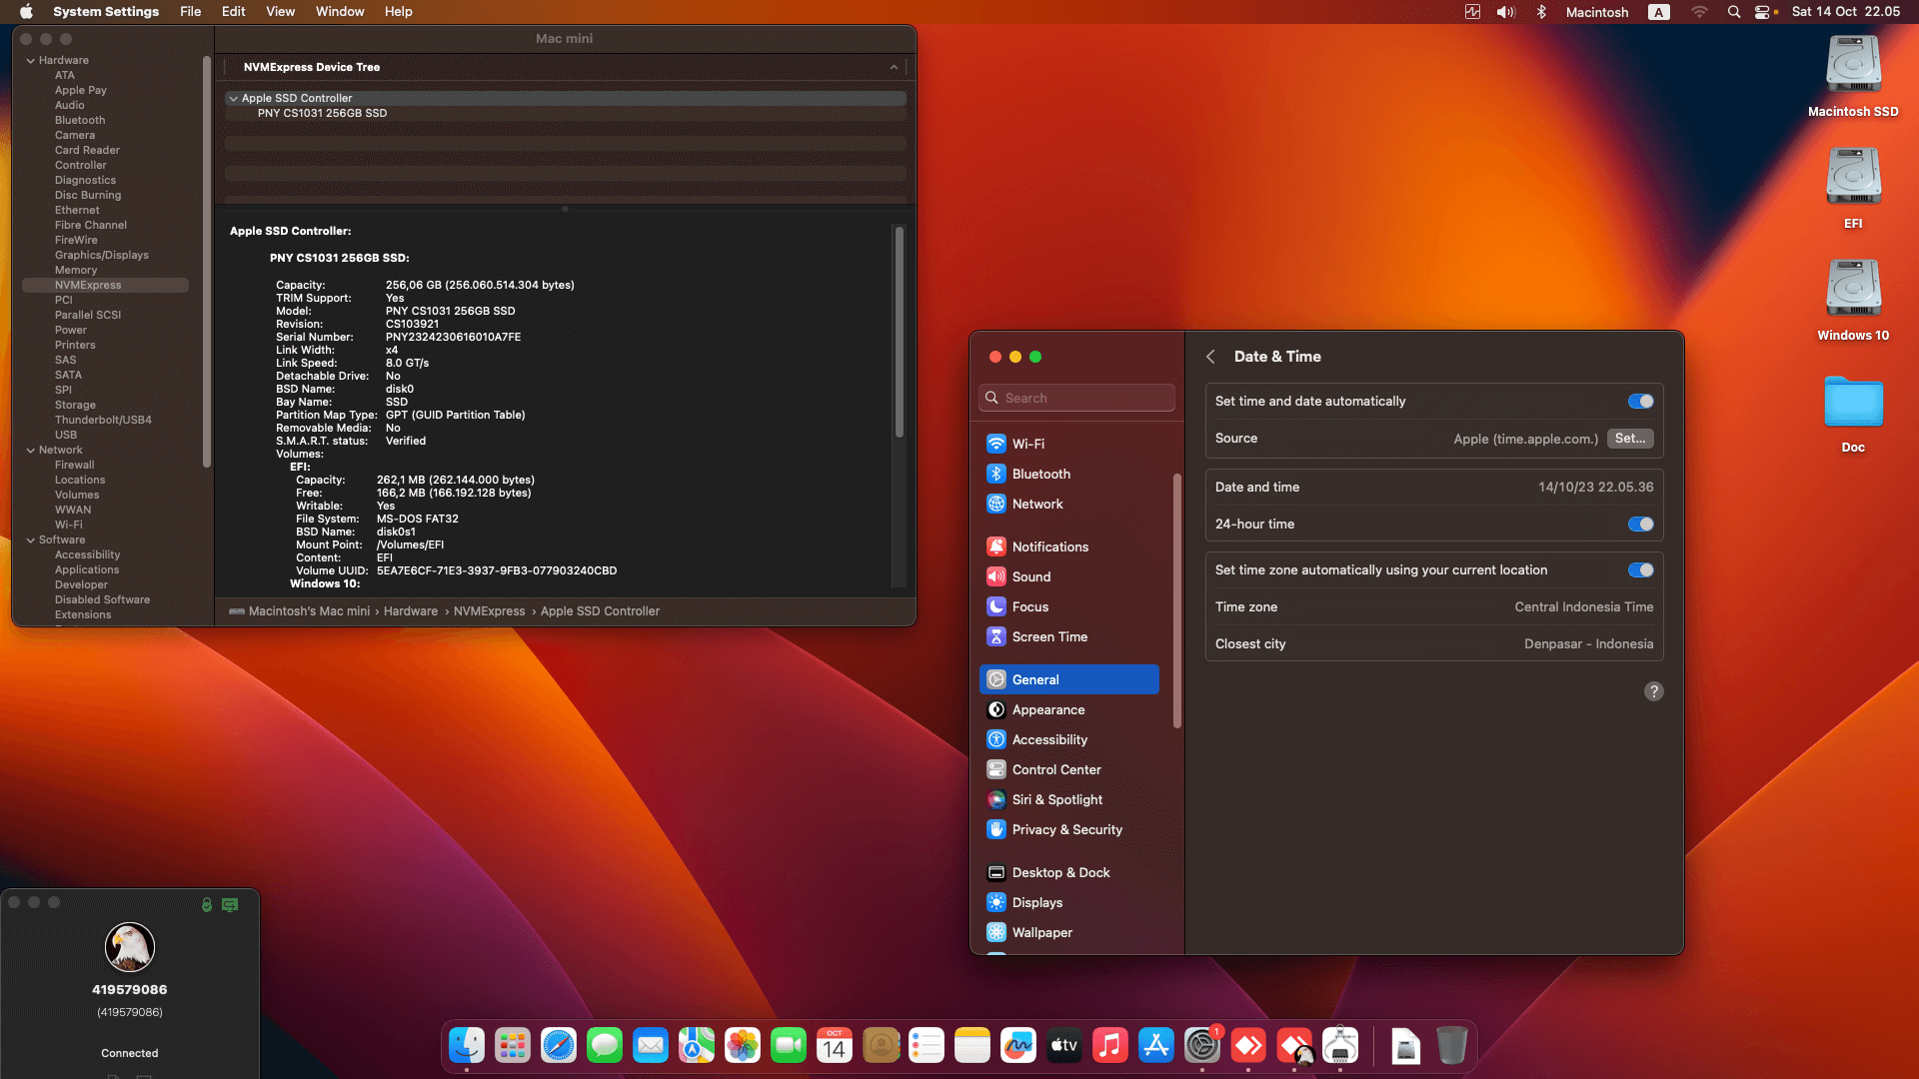Image resolution: width=1919 pixels, height=1079 pixels.
Task: Open Launchpad from the Dock
Action: (x=512, y=1045)
